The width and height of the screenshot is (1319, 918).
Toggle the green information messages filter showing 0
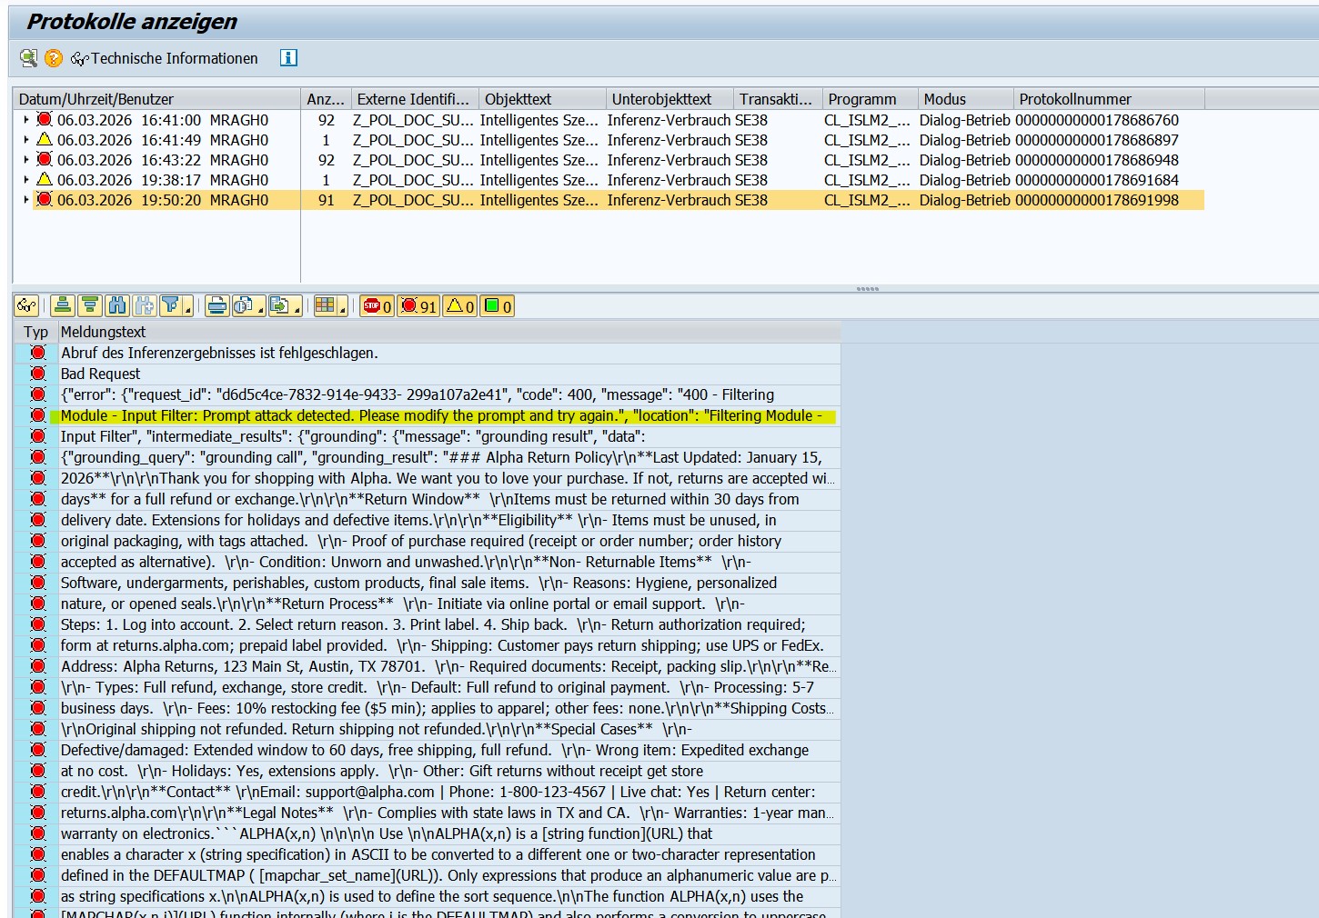(x=497, y=306)
